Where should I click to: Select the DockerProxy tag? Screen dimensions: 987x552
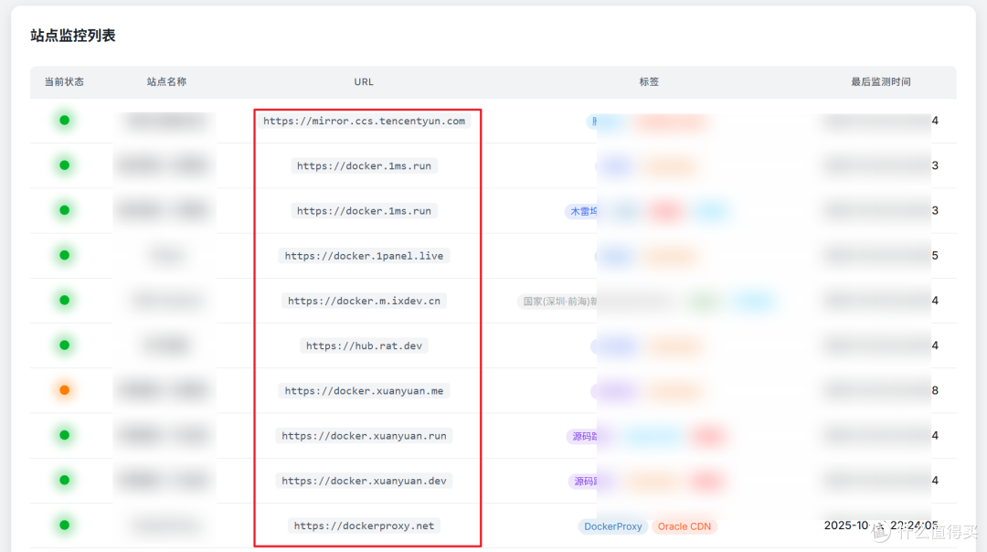tap(612, 526)
